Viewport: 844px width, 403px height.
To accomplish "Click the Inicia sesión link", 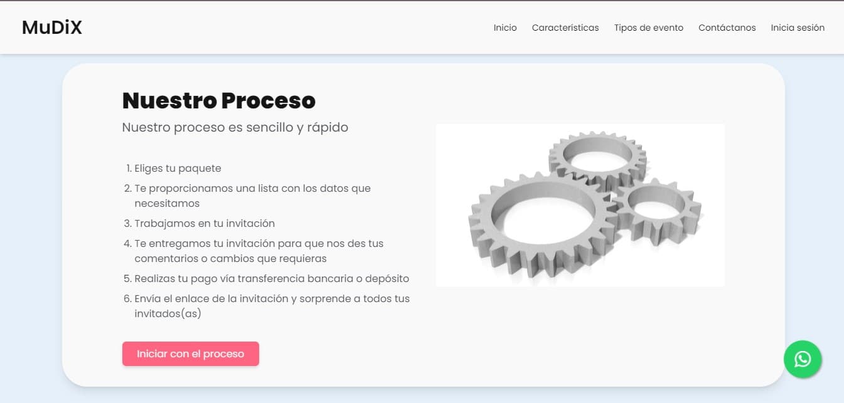I will [x=798, y=28].
